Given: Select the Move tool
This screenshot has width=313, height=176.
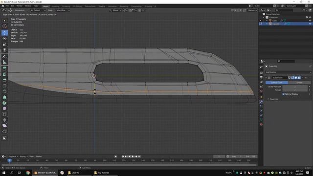Looking at the screenshot, I should coord(4,33).
